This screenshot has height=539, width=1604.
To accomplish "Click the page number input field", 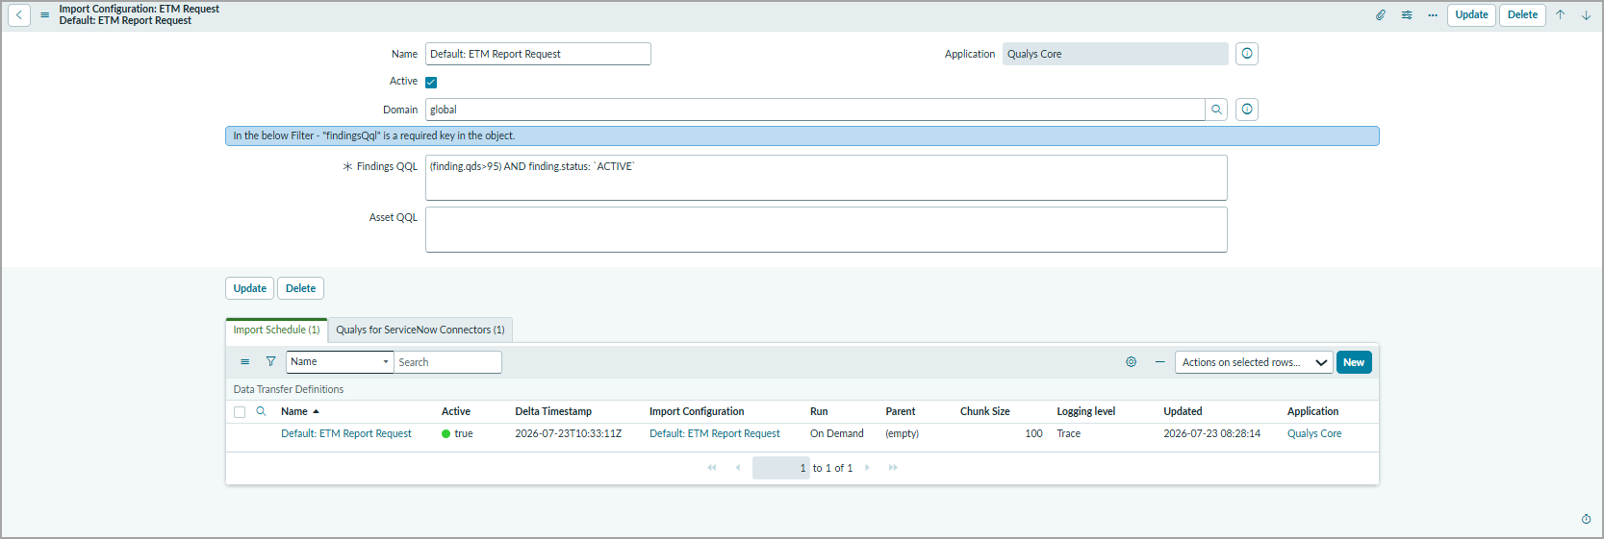I will (780, 468).
